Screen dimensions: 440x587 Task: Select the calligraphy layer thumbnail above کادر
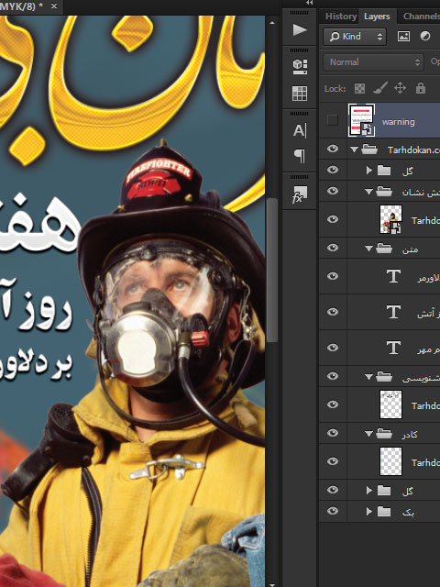(x=391, y=404)
